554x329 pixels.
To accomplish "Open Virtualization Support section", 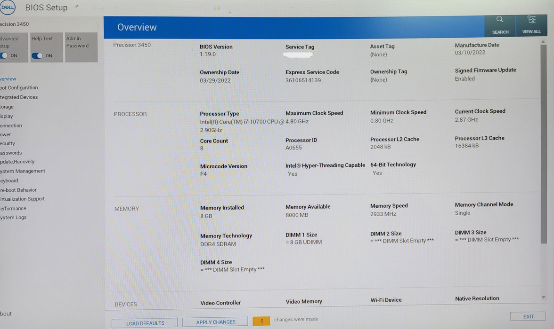I will pos(22,199).
